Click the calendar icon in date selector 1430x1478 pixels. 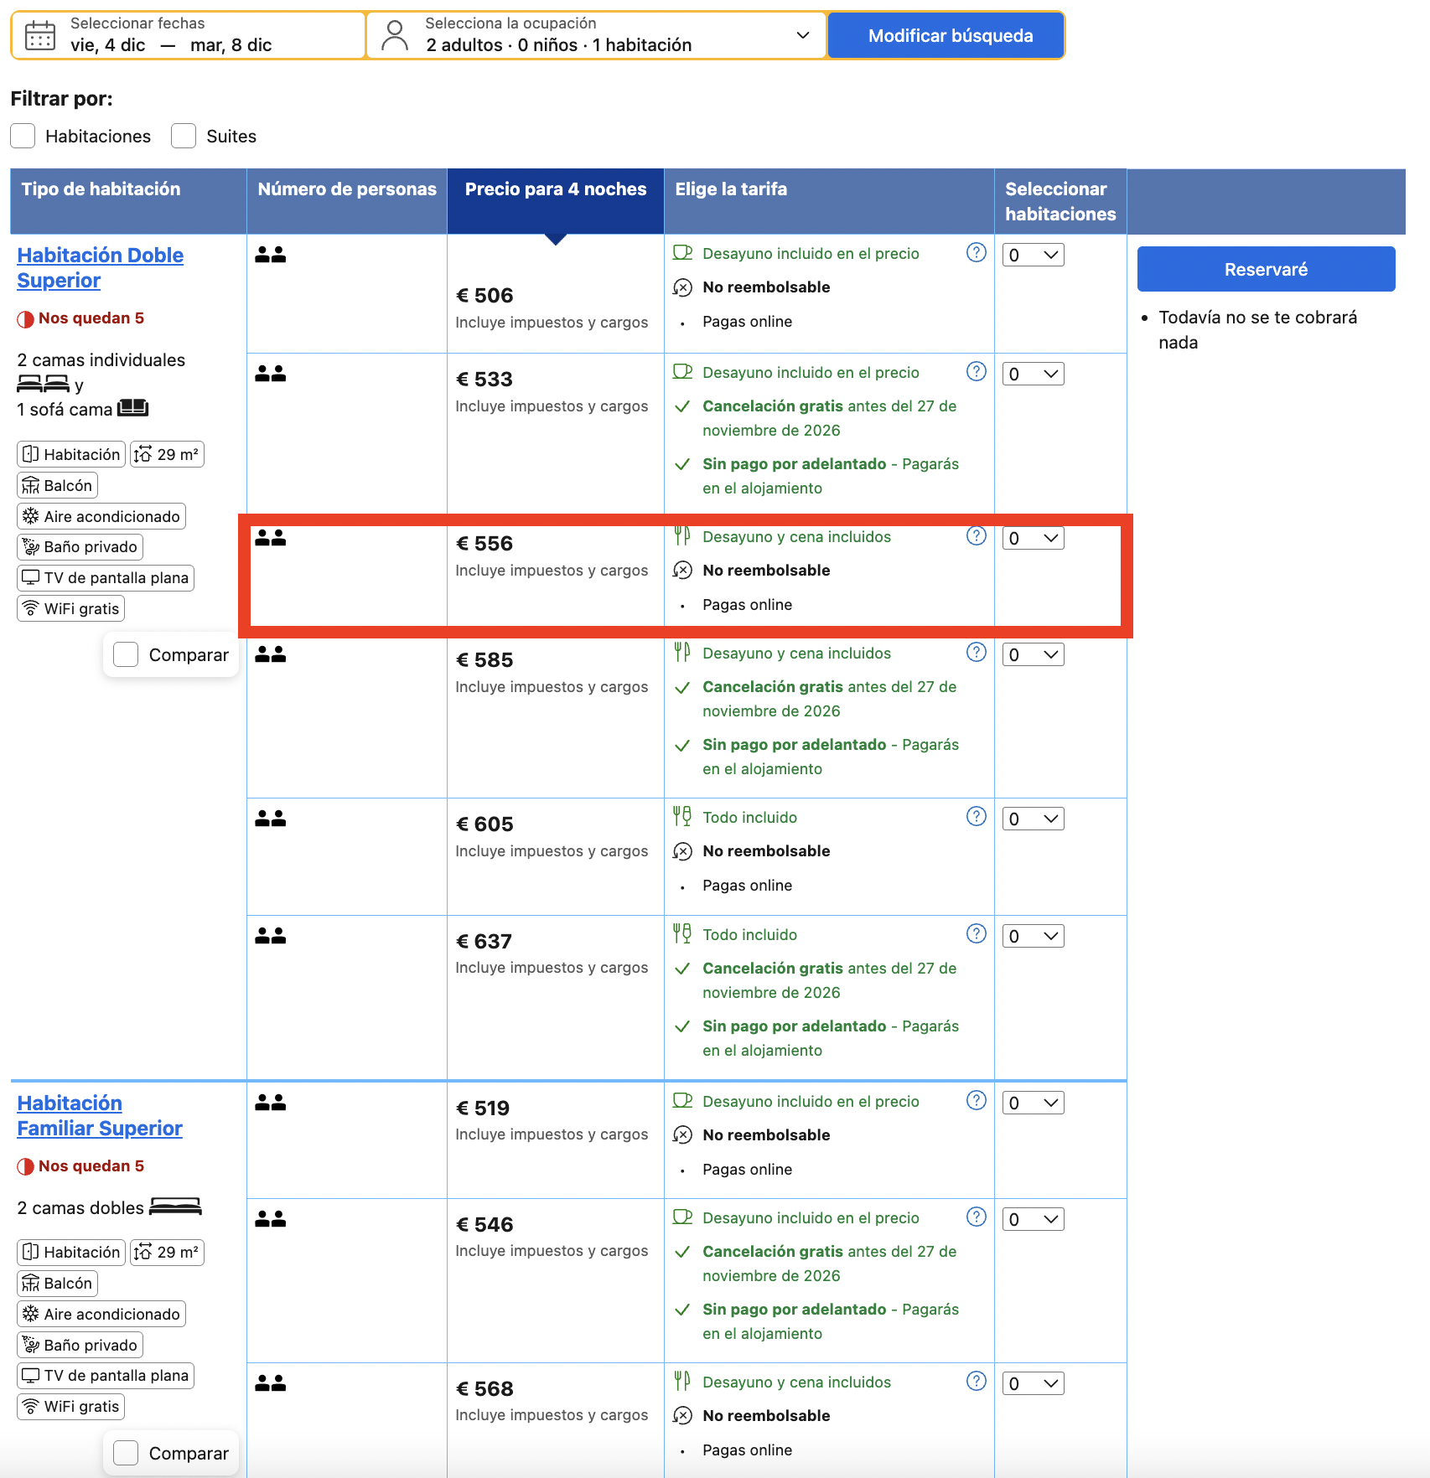pos(40,35)
